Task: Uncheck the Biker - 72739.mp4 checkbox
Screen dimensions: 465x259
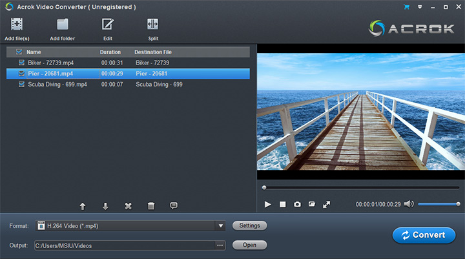Action: (x=22, y=63)
